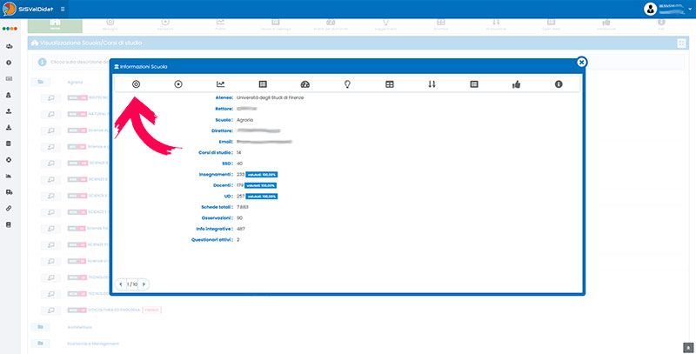
Task: Click the fullscreen expand icon on panel header
Action: (x=680, y=43)
